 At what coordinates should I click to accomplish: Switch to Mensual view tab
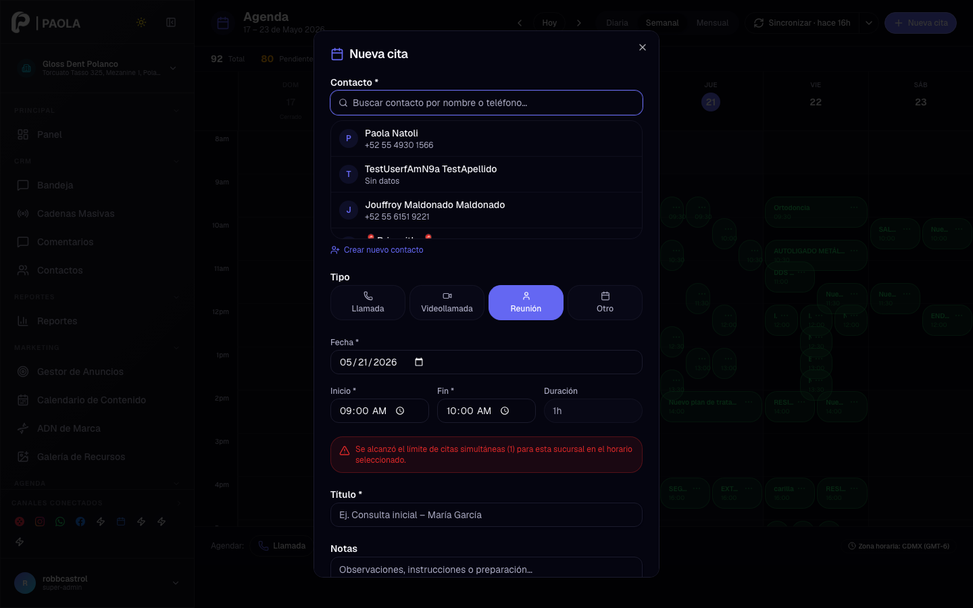coord(712,23)
